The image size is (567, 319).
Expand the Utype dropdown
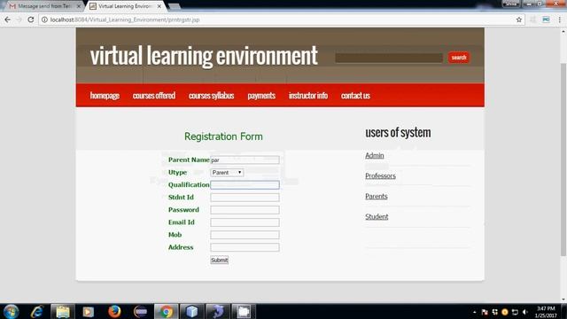(227, 173)
